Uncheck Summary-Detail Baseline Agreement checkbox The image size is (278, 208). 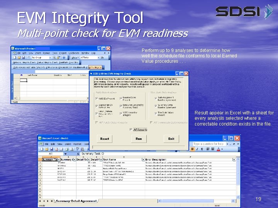coord(156,106)
